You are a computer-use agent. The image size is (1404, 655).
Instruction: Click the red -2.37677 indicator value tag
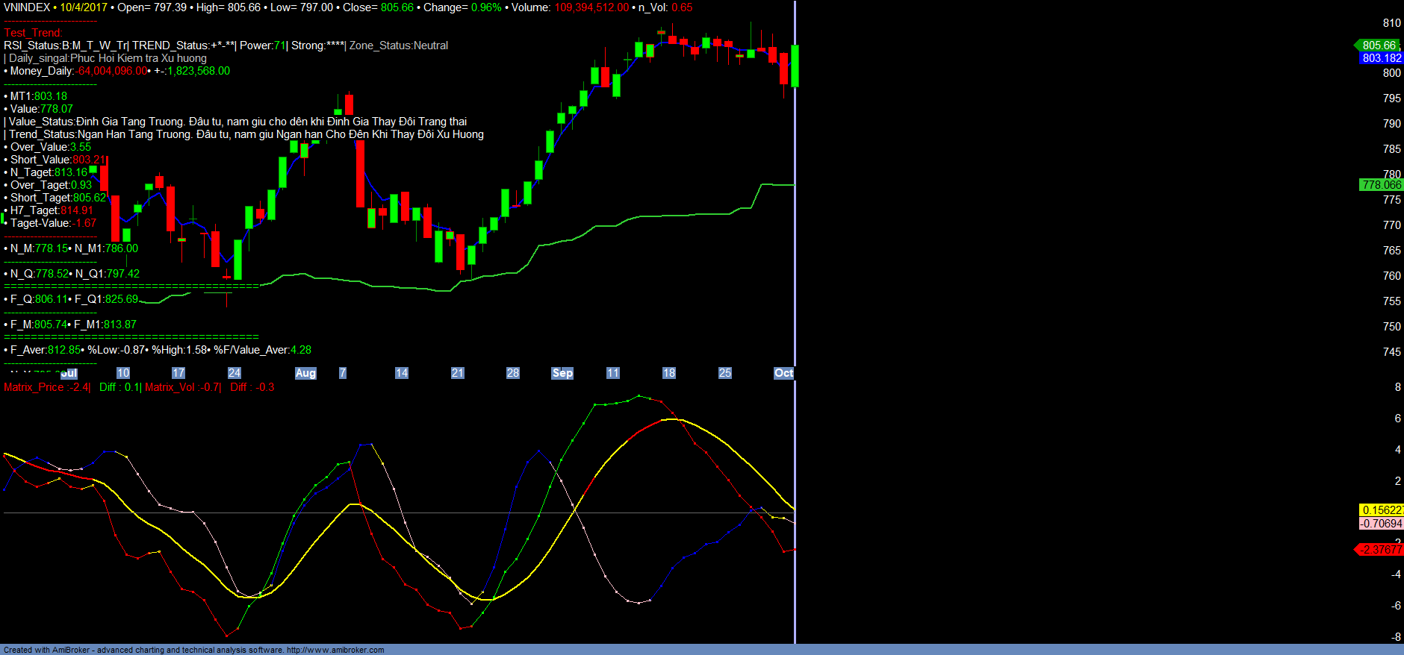click(x=1380, y=550)
